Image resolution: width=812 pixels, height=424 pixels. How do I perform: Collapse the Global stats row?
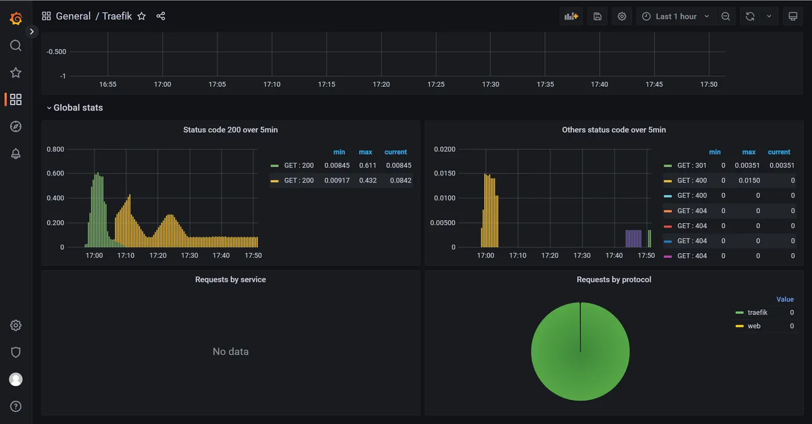(75, 108)
